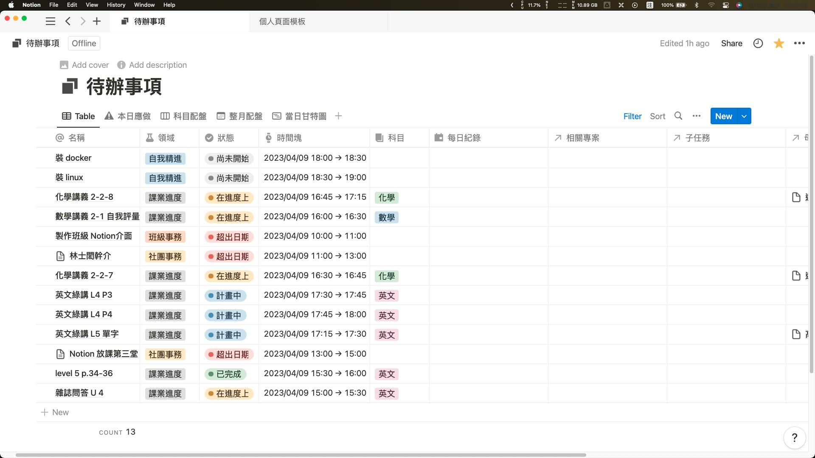Select the 自我精進 tag for 裝 docker
This screenshot has width=815, height=458.
click(x=165, y=159)
